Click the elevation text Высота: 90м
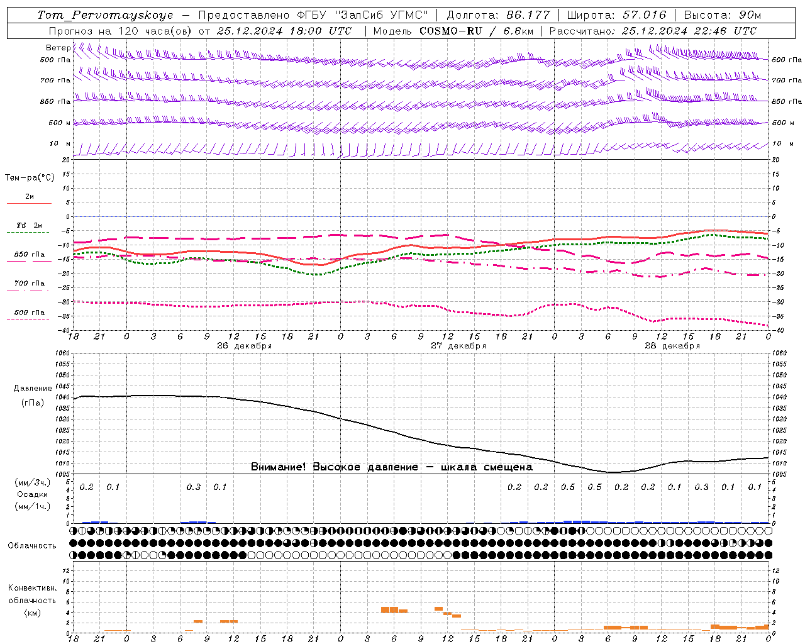The width and height of the screenshot is (805, 644). (x=723, y=15)
